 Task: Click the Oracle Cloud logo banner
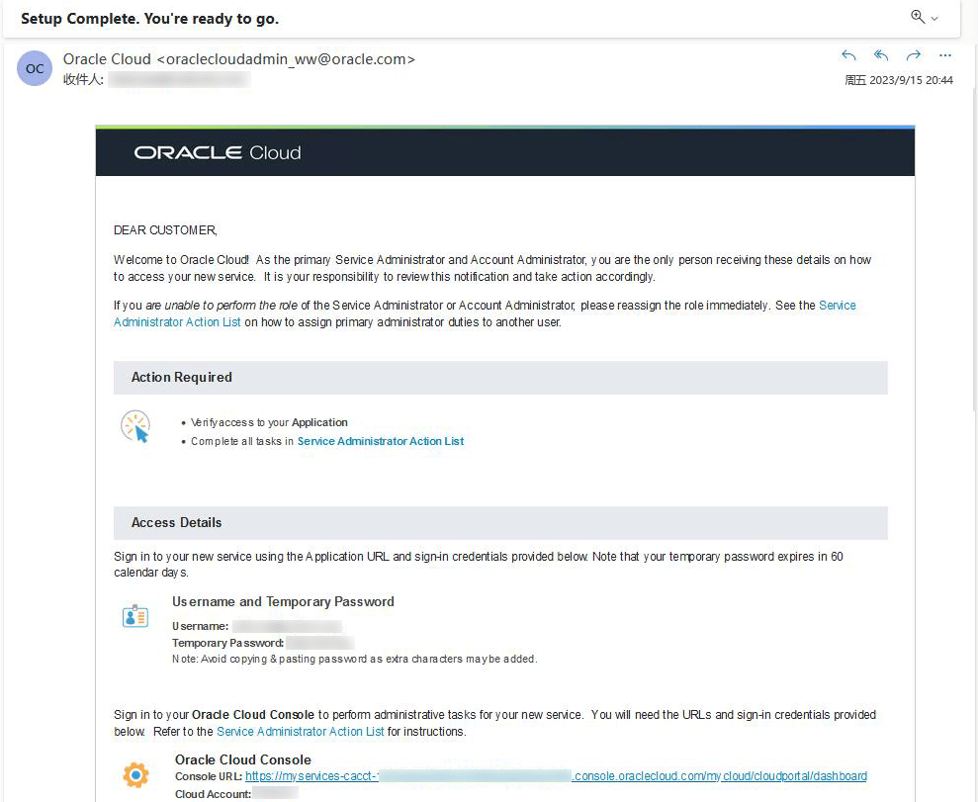505,153
